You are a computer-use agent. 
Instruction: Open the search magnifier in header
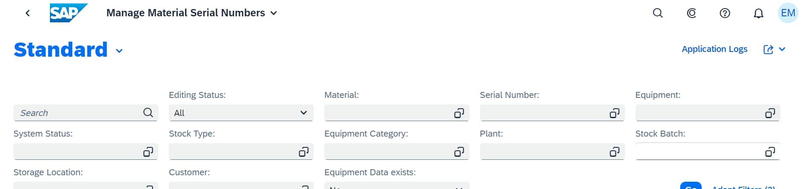[657, 13]
